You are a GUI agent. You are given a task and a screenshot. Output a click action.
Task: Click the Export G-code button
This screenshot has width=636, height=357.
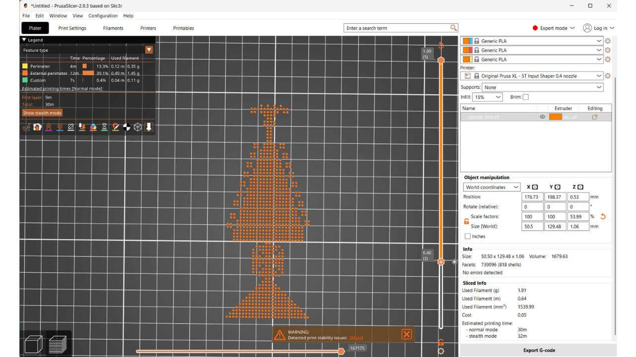[x=539, y=350]
